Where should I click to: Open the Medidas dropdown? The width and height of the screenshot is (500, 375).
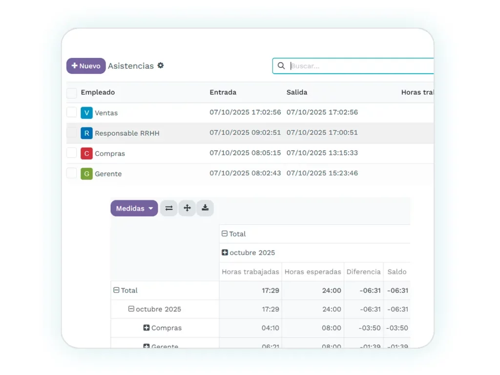point(134,208)
